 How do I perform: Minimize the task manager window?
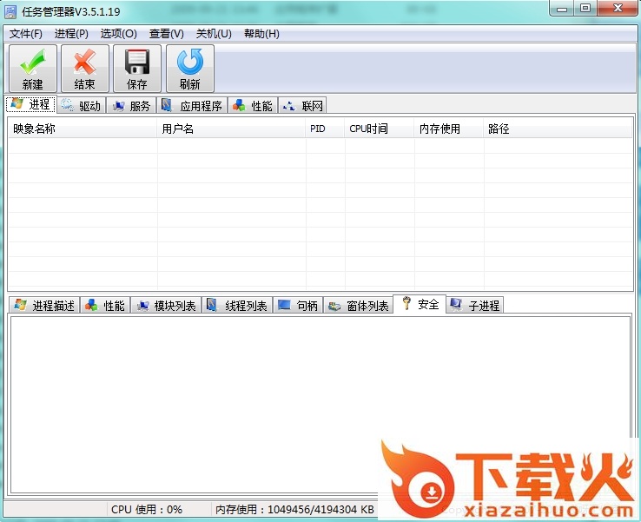563,8
